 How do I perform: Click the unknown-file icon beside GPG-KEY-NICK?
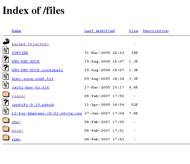click(6, 59)
